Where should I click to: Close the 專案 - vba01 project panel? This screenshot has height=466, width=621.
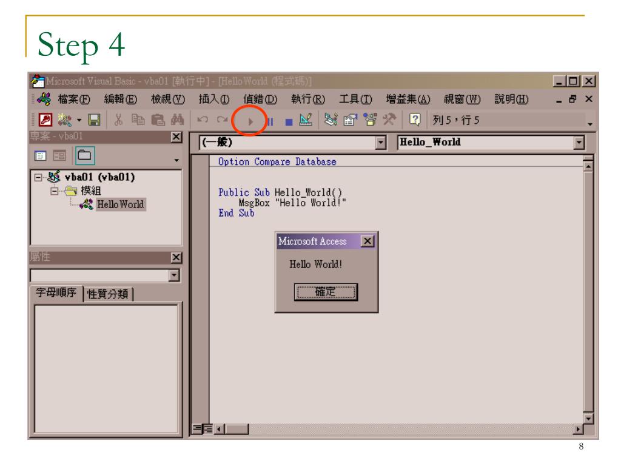pos(176,137)
